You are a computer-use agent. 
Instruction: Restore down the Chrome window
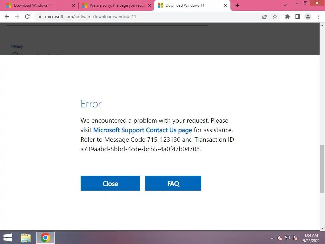(305, 3)
